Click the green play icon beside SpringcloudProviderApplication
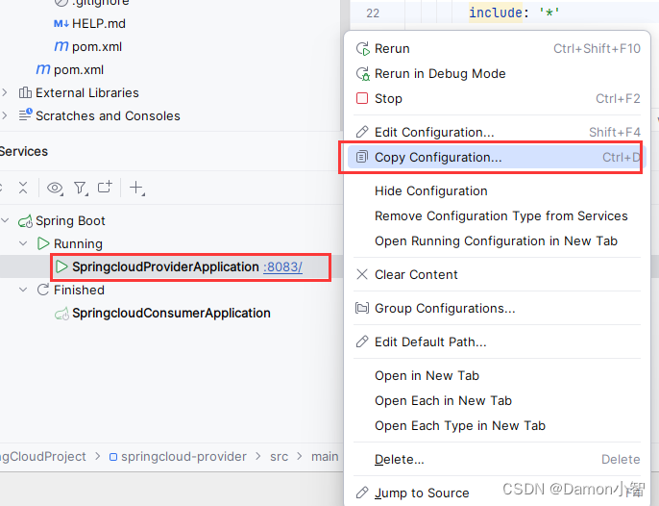659x506 pixels. pyautogui.click(x=61, y=266)
